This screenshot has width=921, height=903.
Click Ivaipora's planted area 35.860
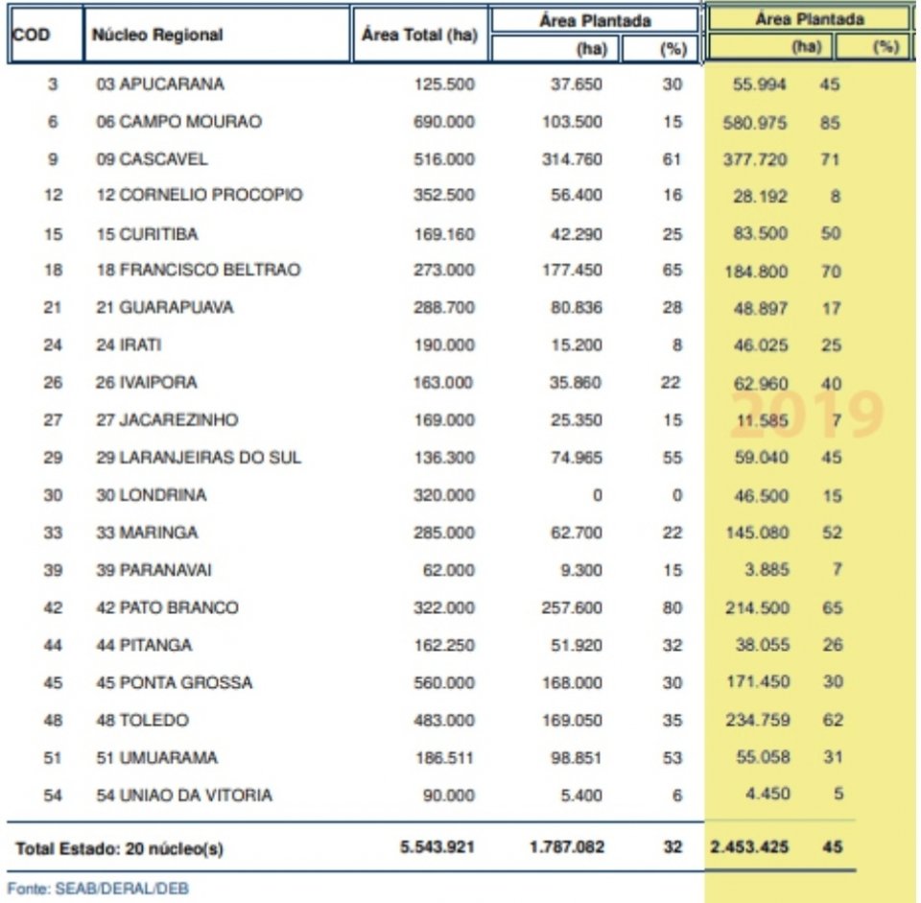coord(576,383)
